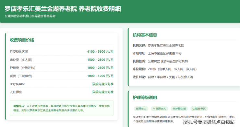
Task: Click the 月费整体区间 row label
Action: (x=19, y=52)
